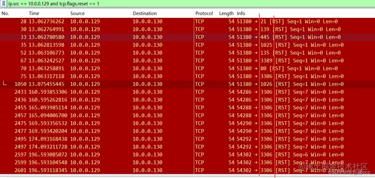Viewport: 375px width, 178px height.
Task: Select packet number 28
Action: point(187,22)
